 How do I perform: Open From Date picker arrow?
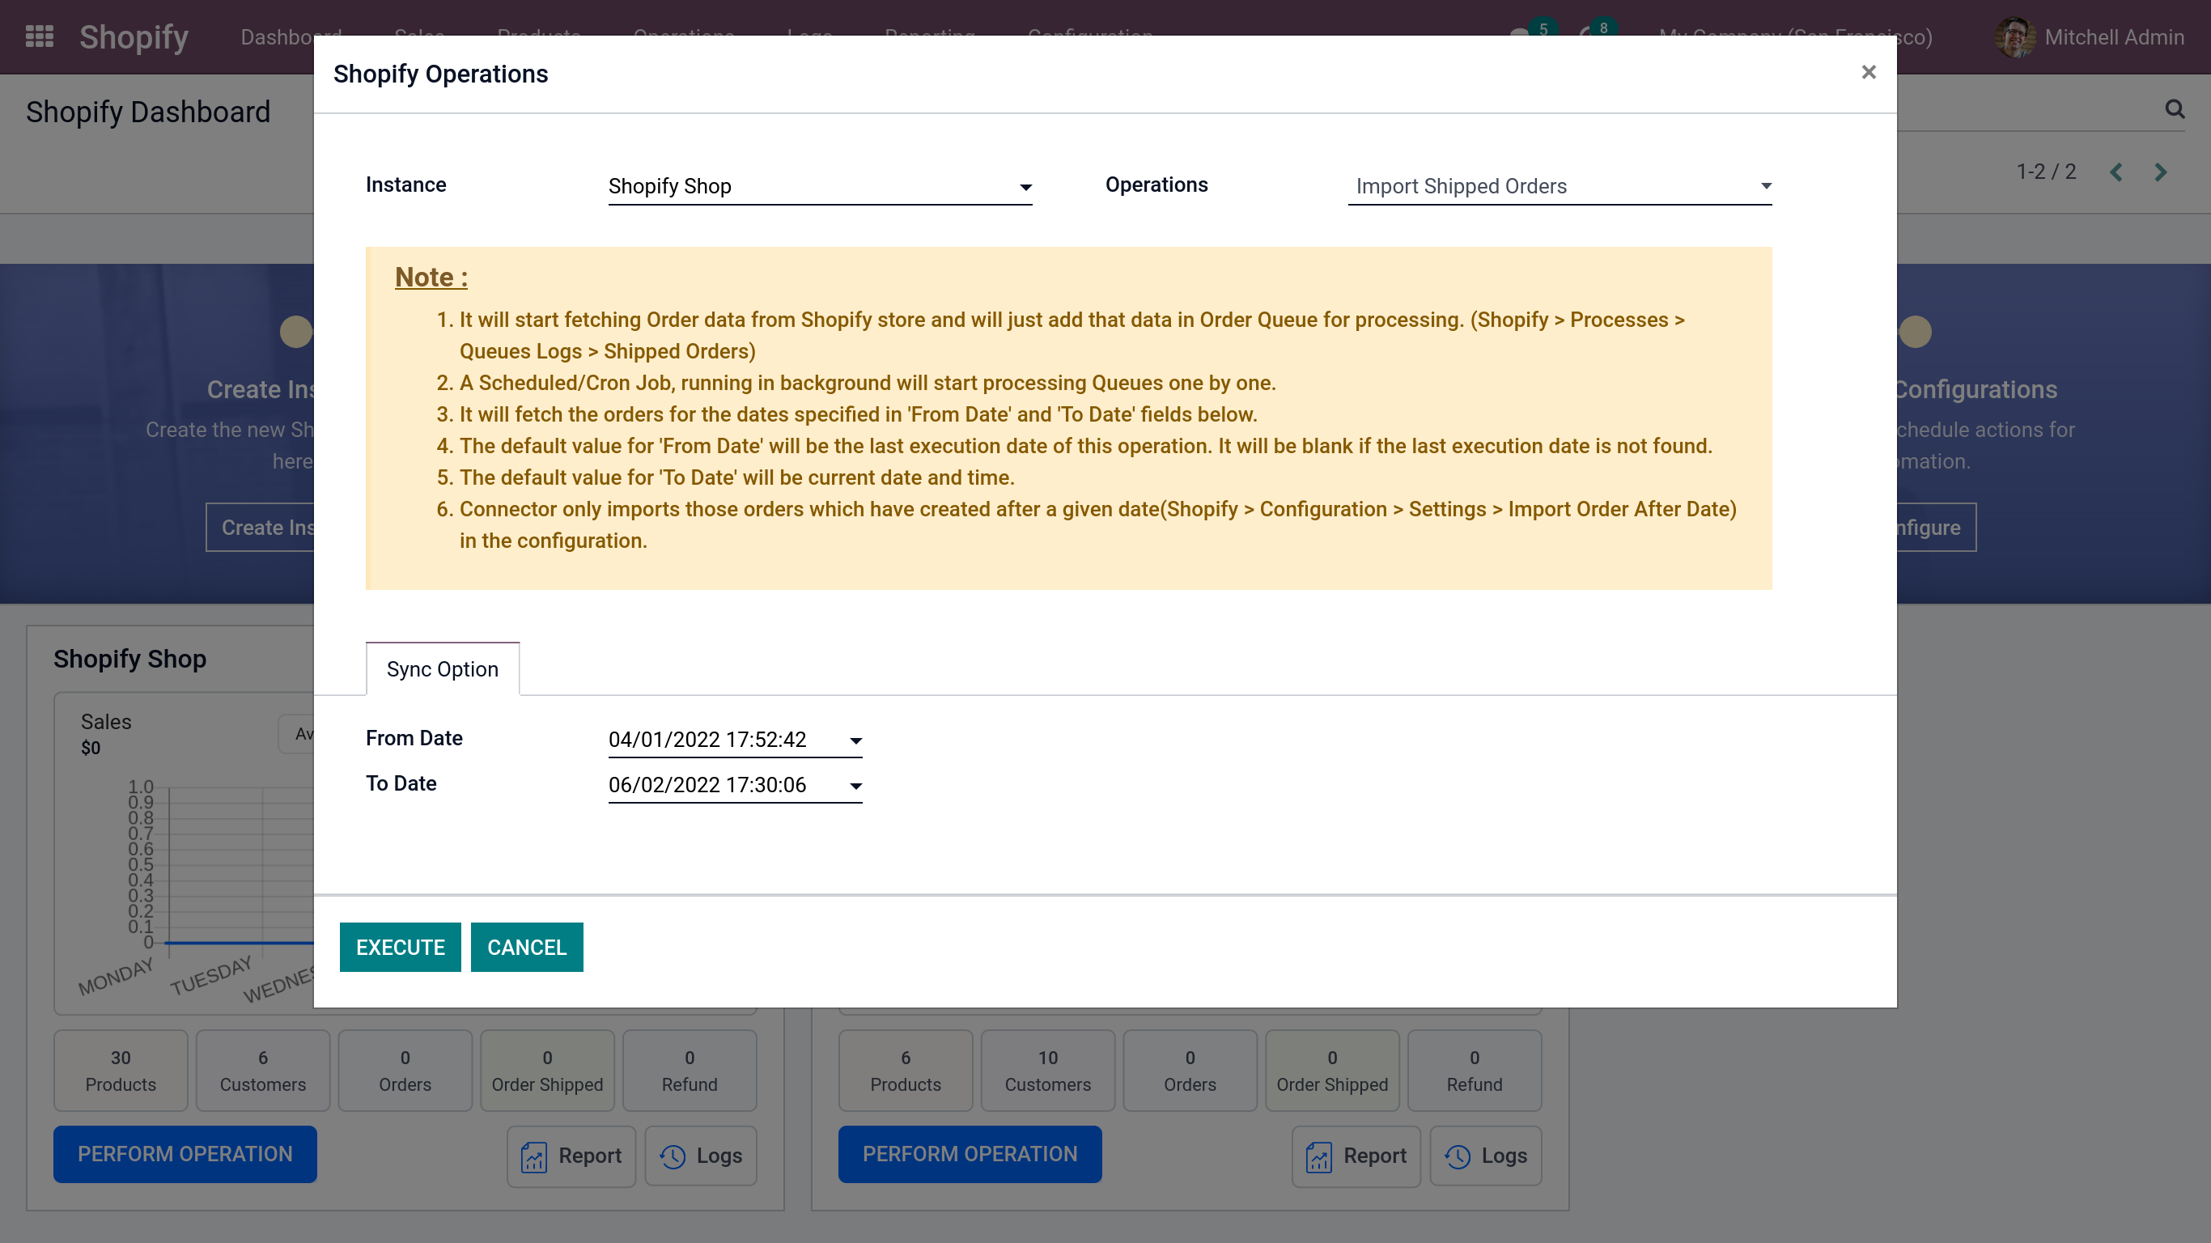tap(855, 740)
